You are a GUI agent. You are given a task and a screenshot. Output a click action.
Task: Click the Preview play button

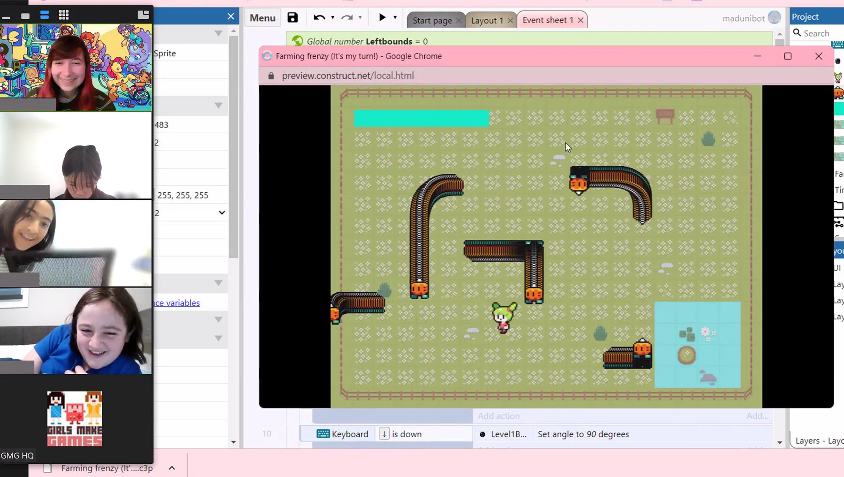click(382, 17)
